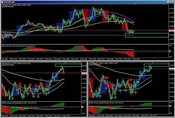Click the EURUSDm,M5 price info line at chart top
Image resolution: width=175 pixels, height=118 pixels.
coord(103,63)
